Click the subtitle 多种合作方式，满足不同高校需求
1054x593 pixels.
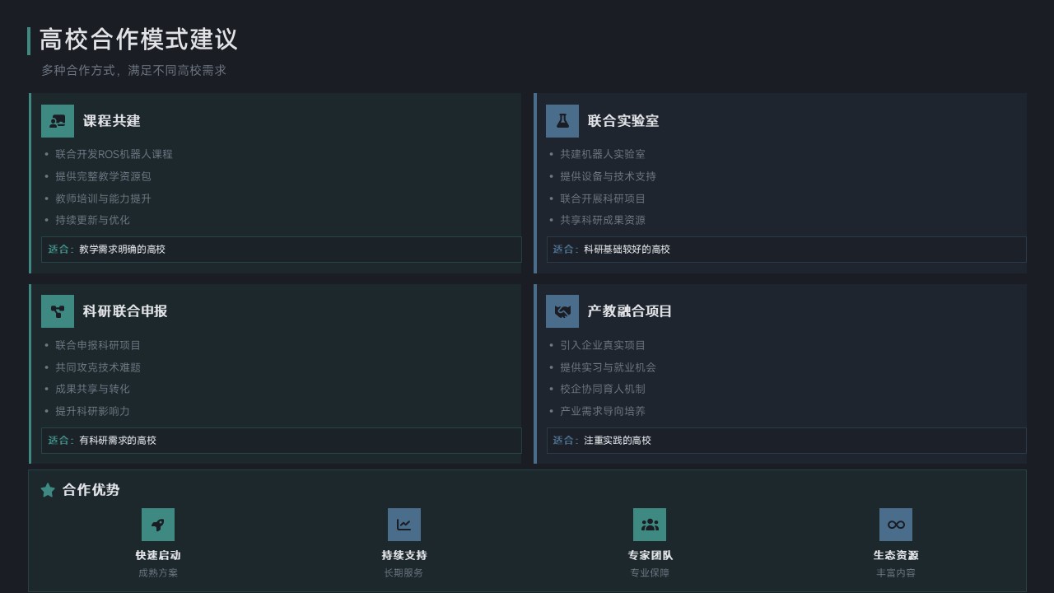[133, 71]
